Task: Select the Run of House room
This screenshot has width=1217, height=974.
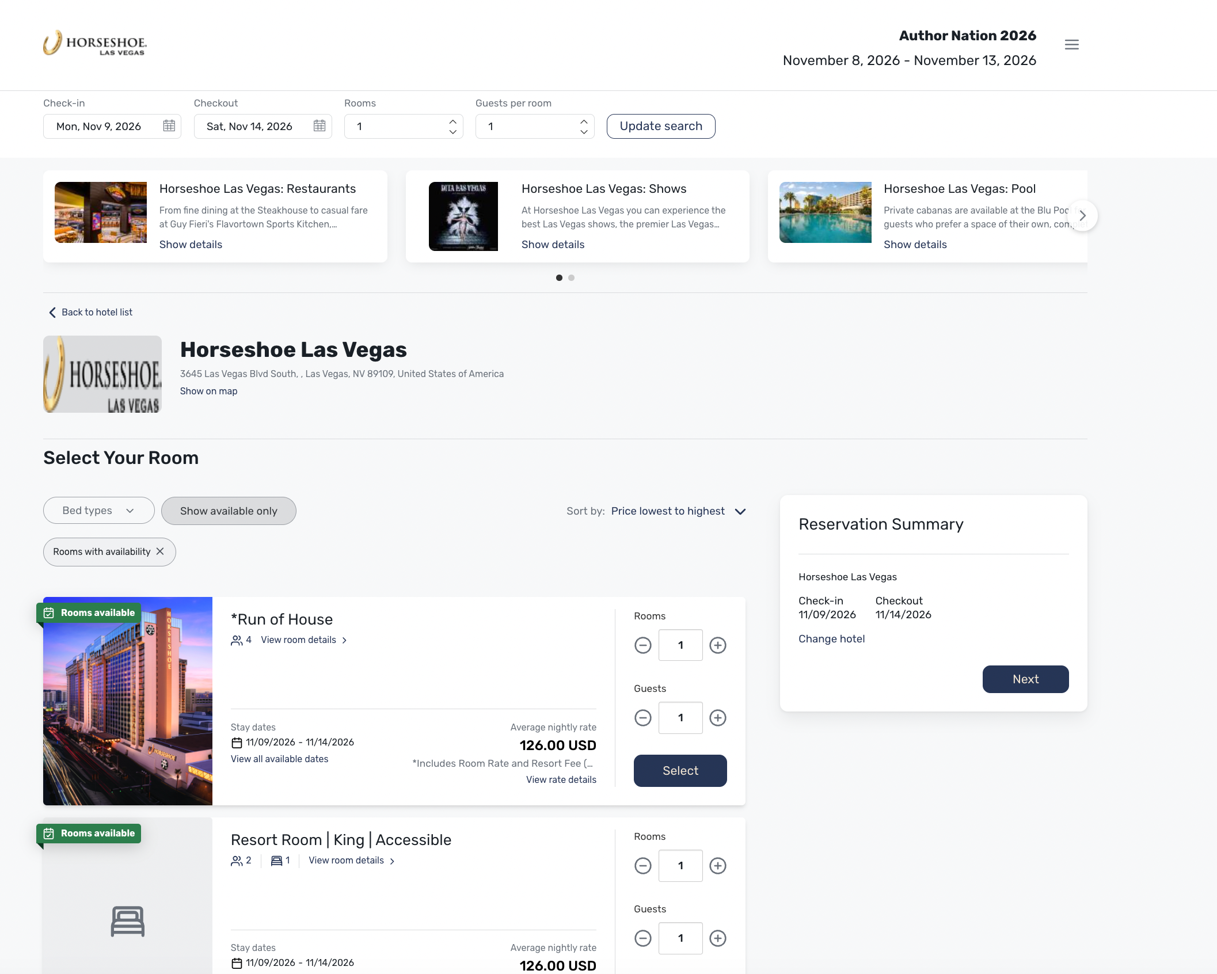Action: click(680, 771)
